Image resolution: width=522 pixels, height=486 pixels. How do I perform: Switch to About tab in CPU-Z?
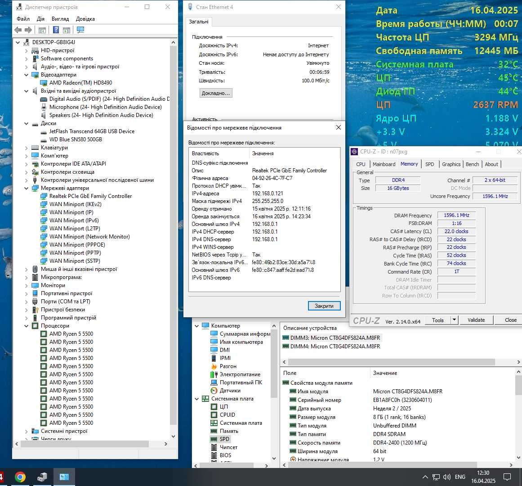[x=491, y=164]
